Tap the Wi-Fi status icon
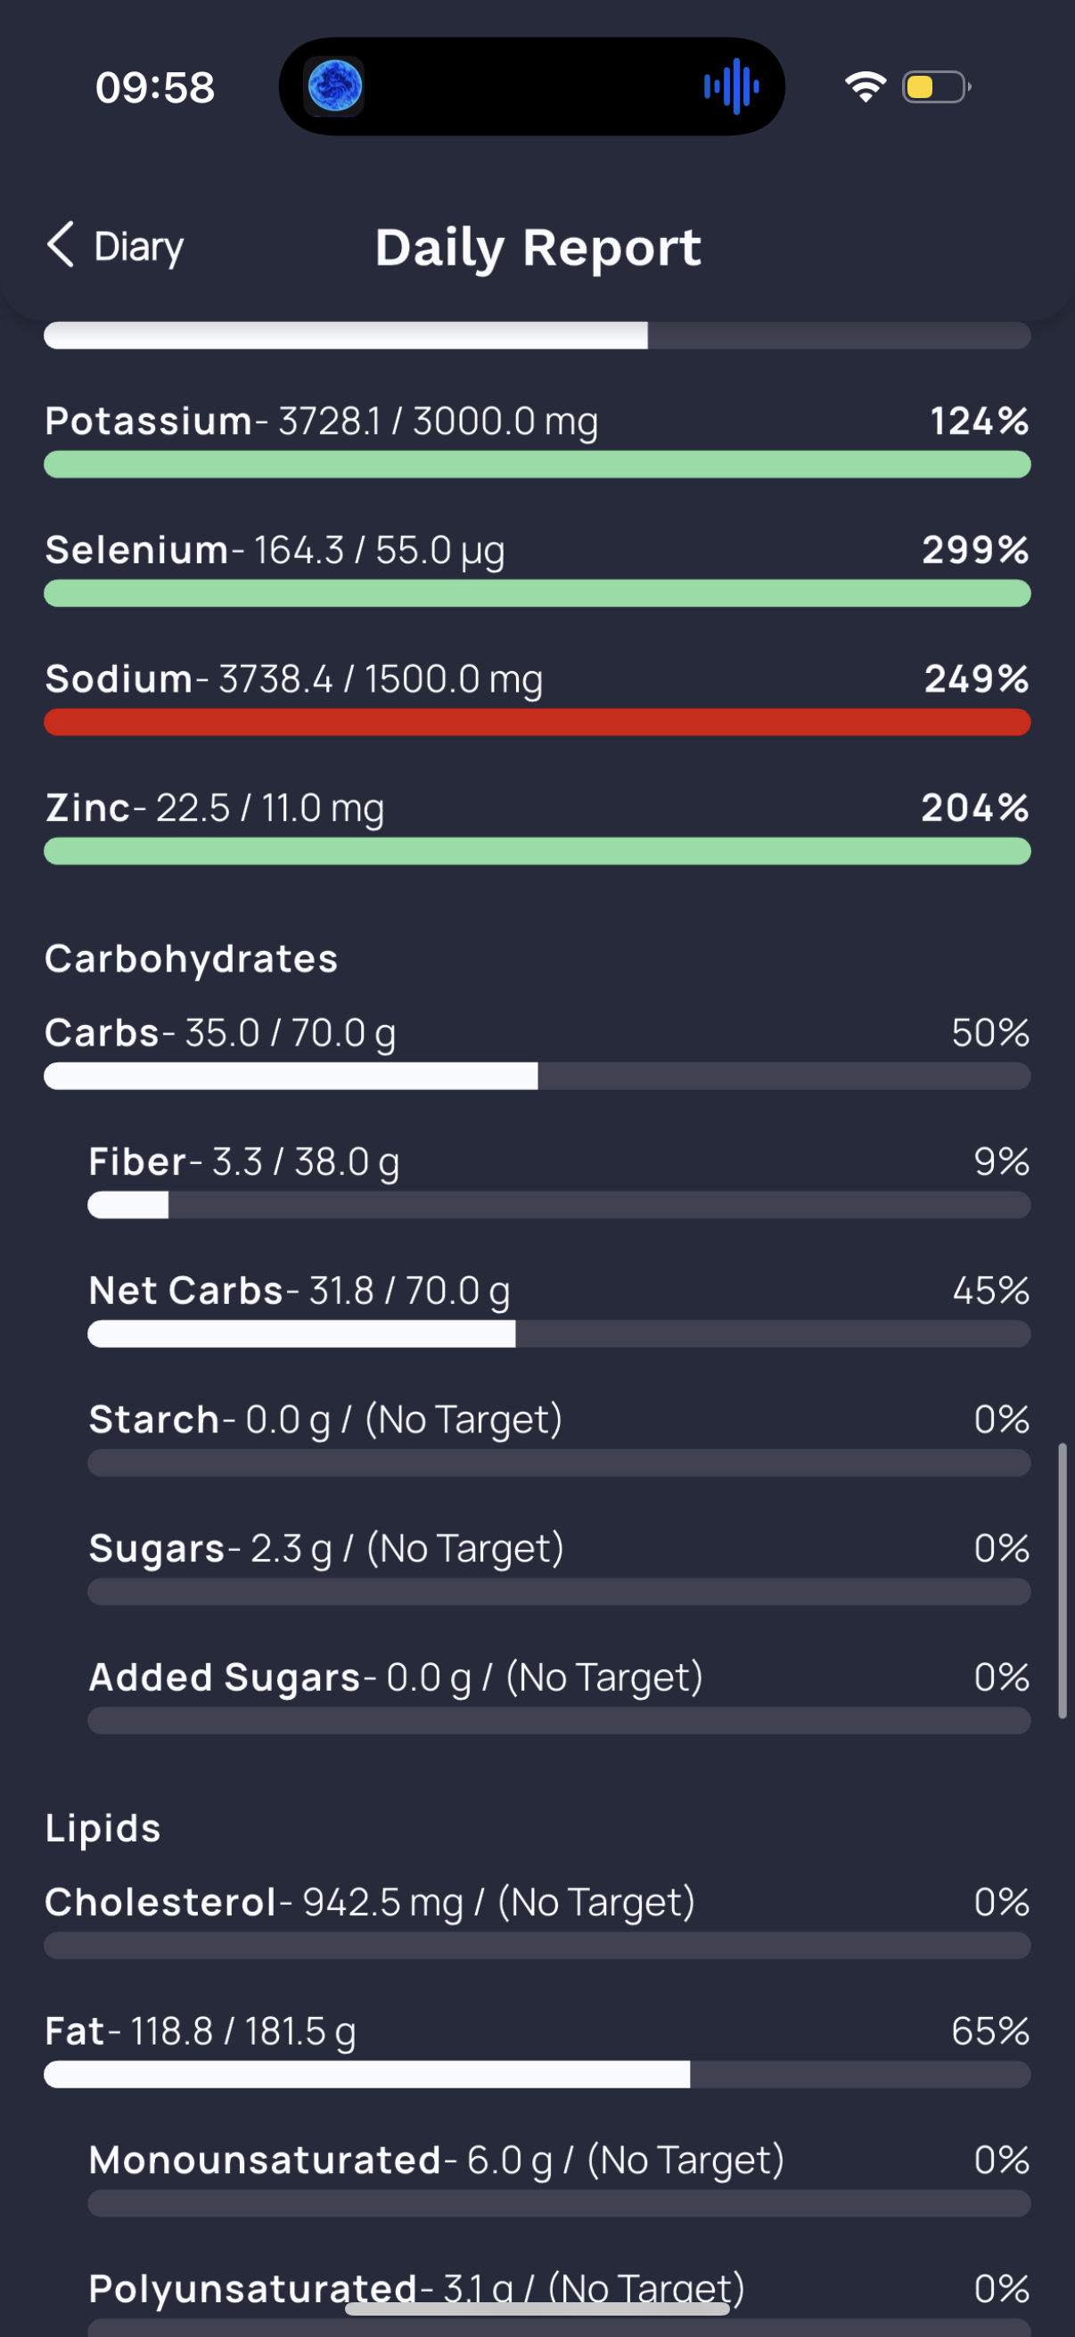The width and height of the screenshot is (1075, 2337). coord(866,87)
